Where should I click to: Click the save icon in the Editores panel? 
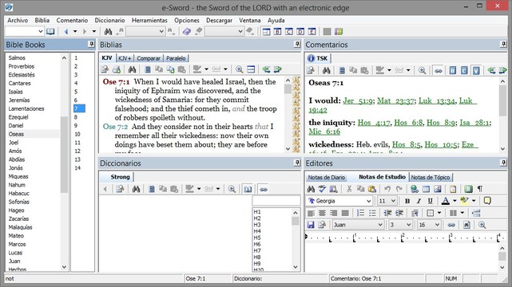[x=311, y=225]
